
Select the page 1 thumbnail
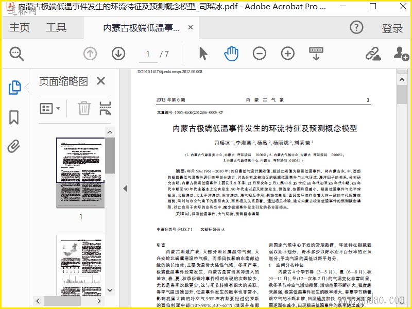point(80,173)
